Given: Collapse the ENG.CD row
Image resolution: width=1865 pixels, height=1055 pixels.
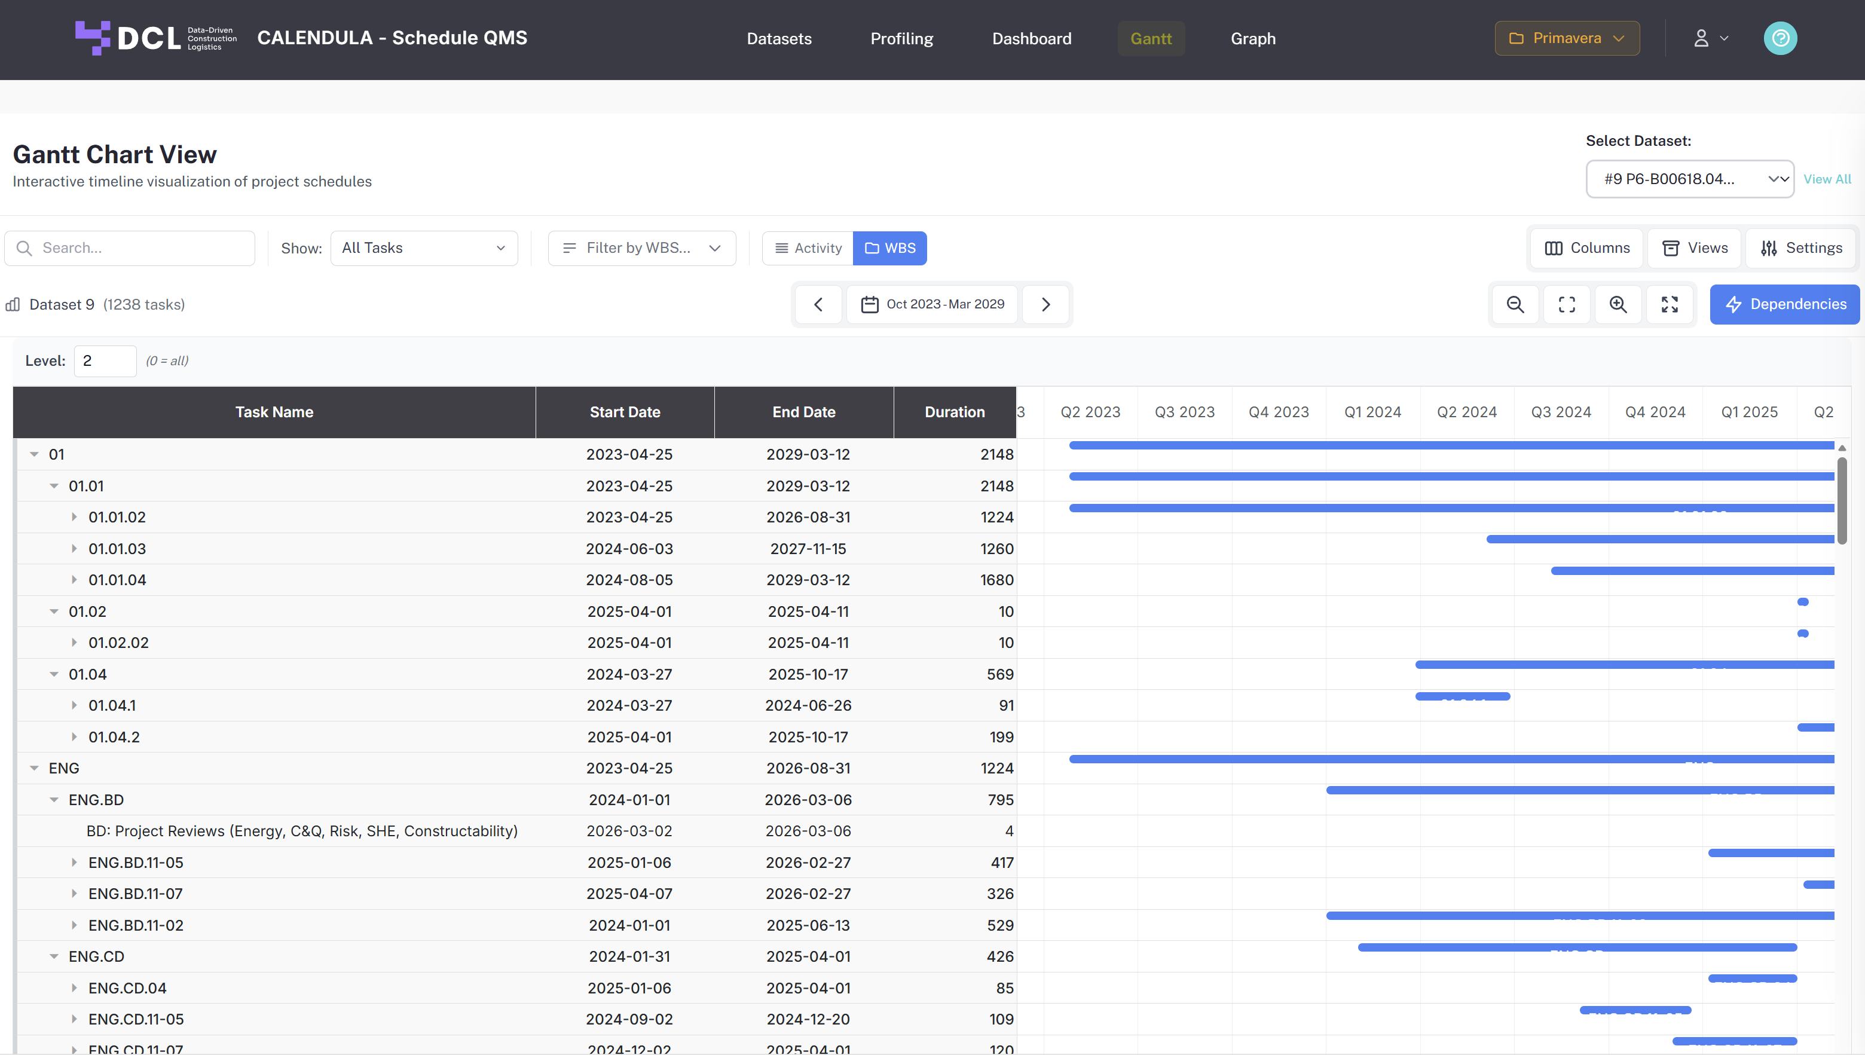Looking at the screenshot, I should point(54,956).
